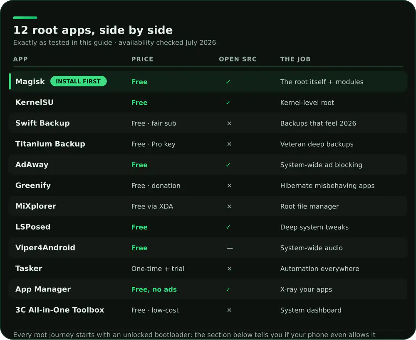Click the '12 root apps, side by side' heading
This screenshot has width=416, height=340.
93,30
